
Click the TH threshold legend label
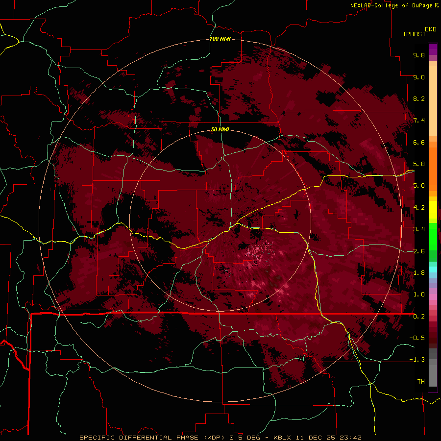point(421,382)
